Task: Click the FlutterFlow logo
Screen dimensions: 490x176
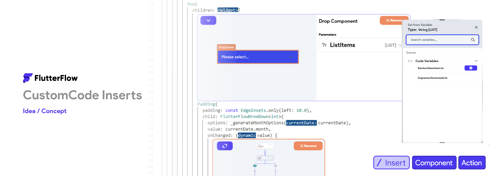Action: point(50,78)
